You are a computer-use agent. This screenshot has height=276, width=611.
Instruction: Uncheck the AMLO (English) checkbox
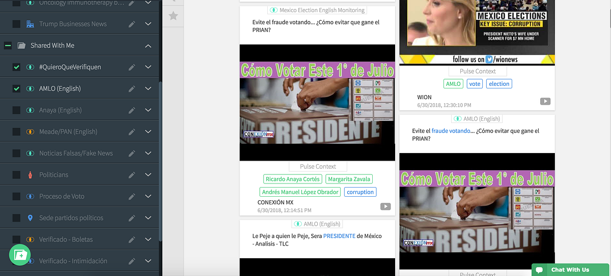tap(16, 88)
